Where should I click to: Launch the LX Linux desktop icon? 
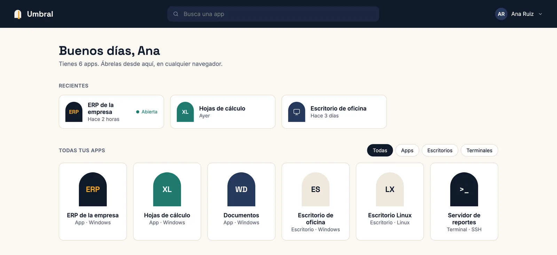coord(390,189)
